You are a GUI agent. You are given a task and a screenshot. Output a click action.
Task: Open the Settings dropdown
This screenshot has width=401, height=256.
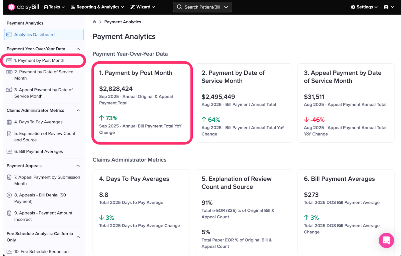[x=364, y=7]
